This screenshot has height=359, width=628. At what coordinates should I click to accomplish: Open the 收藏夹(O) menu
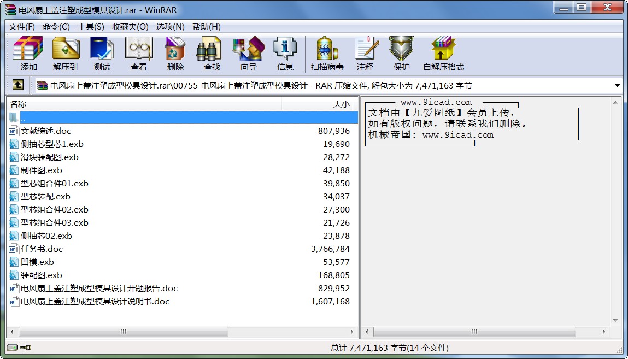click(x=130, y=27)
